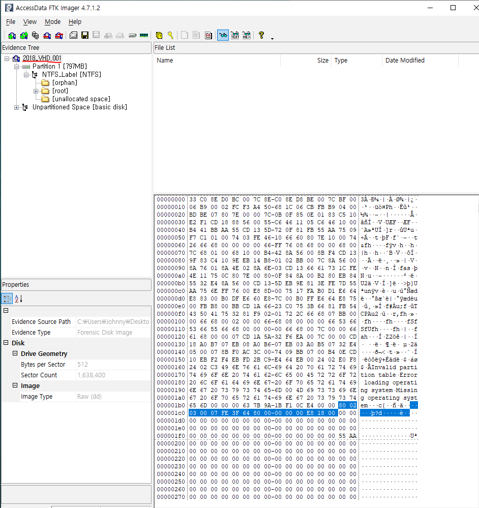Click the Remove All Evidence Items icon
The width and height of the screenshot is (479, 508).
coord(58,35)
